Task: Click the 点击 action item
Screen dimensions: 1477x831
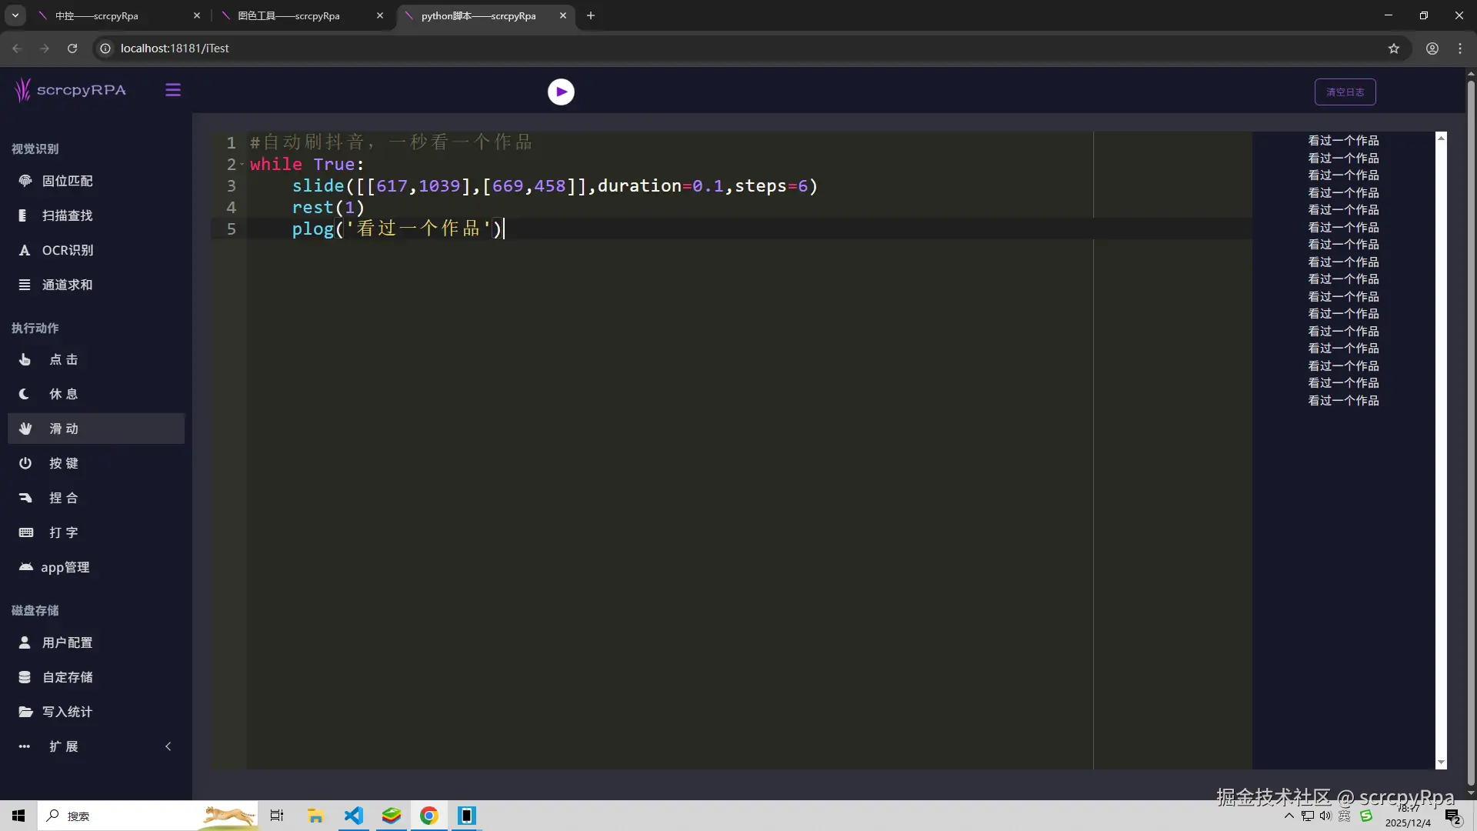Action: [x=63, y=359]
